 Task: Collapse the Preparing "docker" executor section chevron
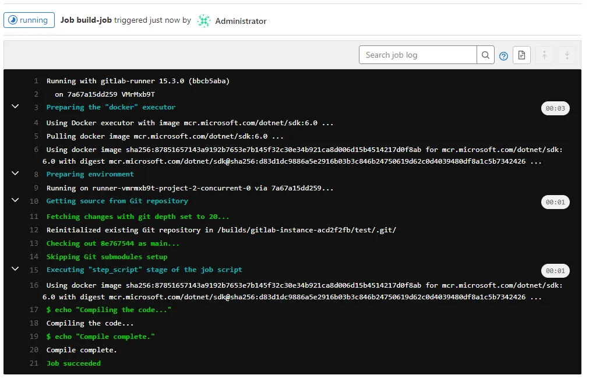tap(15, 107)
